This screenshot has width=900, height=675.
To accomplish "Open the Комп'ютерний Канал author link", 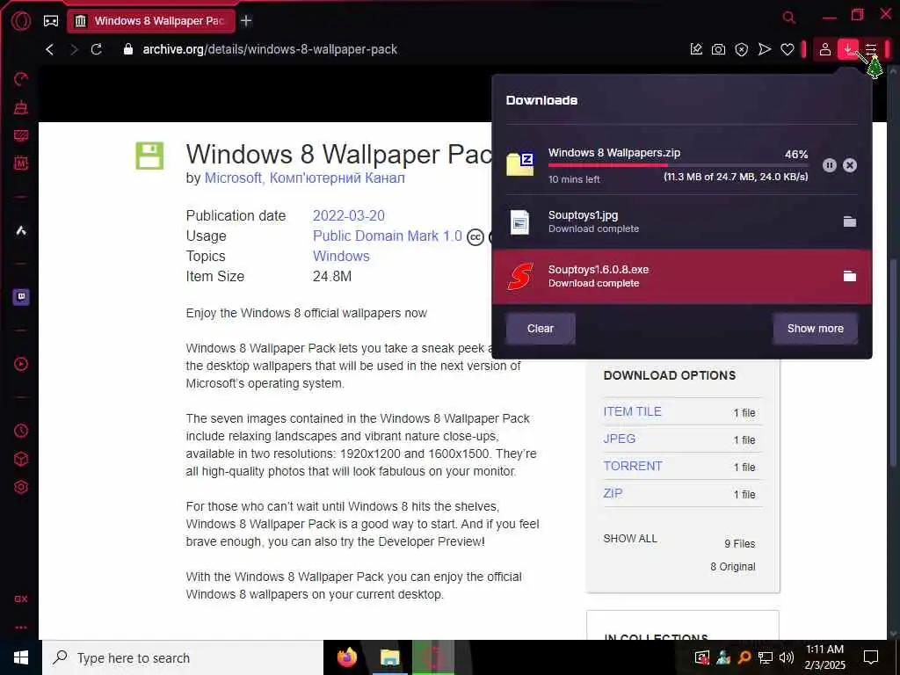I will pos(337,178).
